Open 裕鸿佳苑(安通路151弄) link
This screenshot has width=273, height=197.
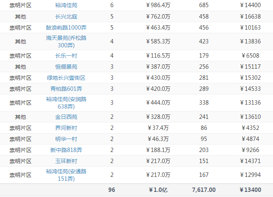66,175
